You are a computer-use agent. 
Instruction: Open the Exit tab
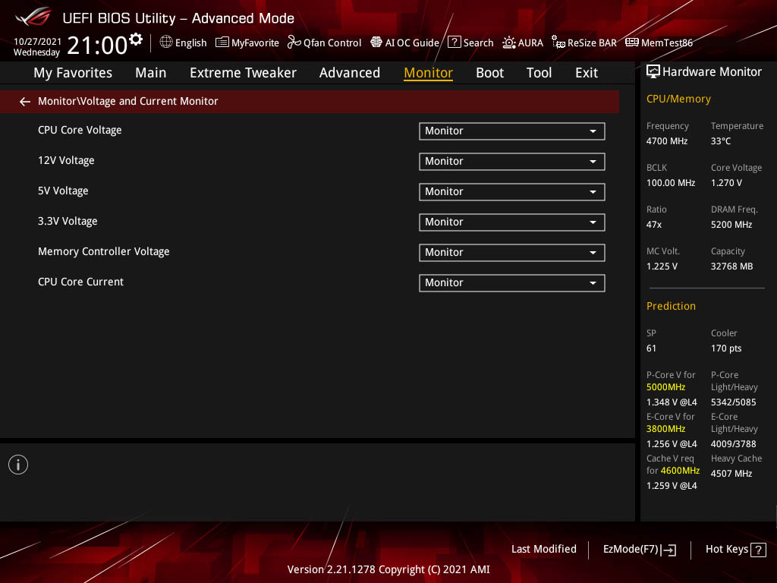[x=587, y=73]
